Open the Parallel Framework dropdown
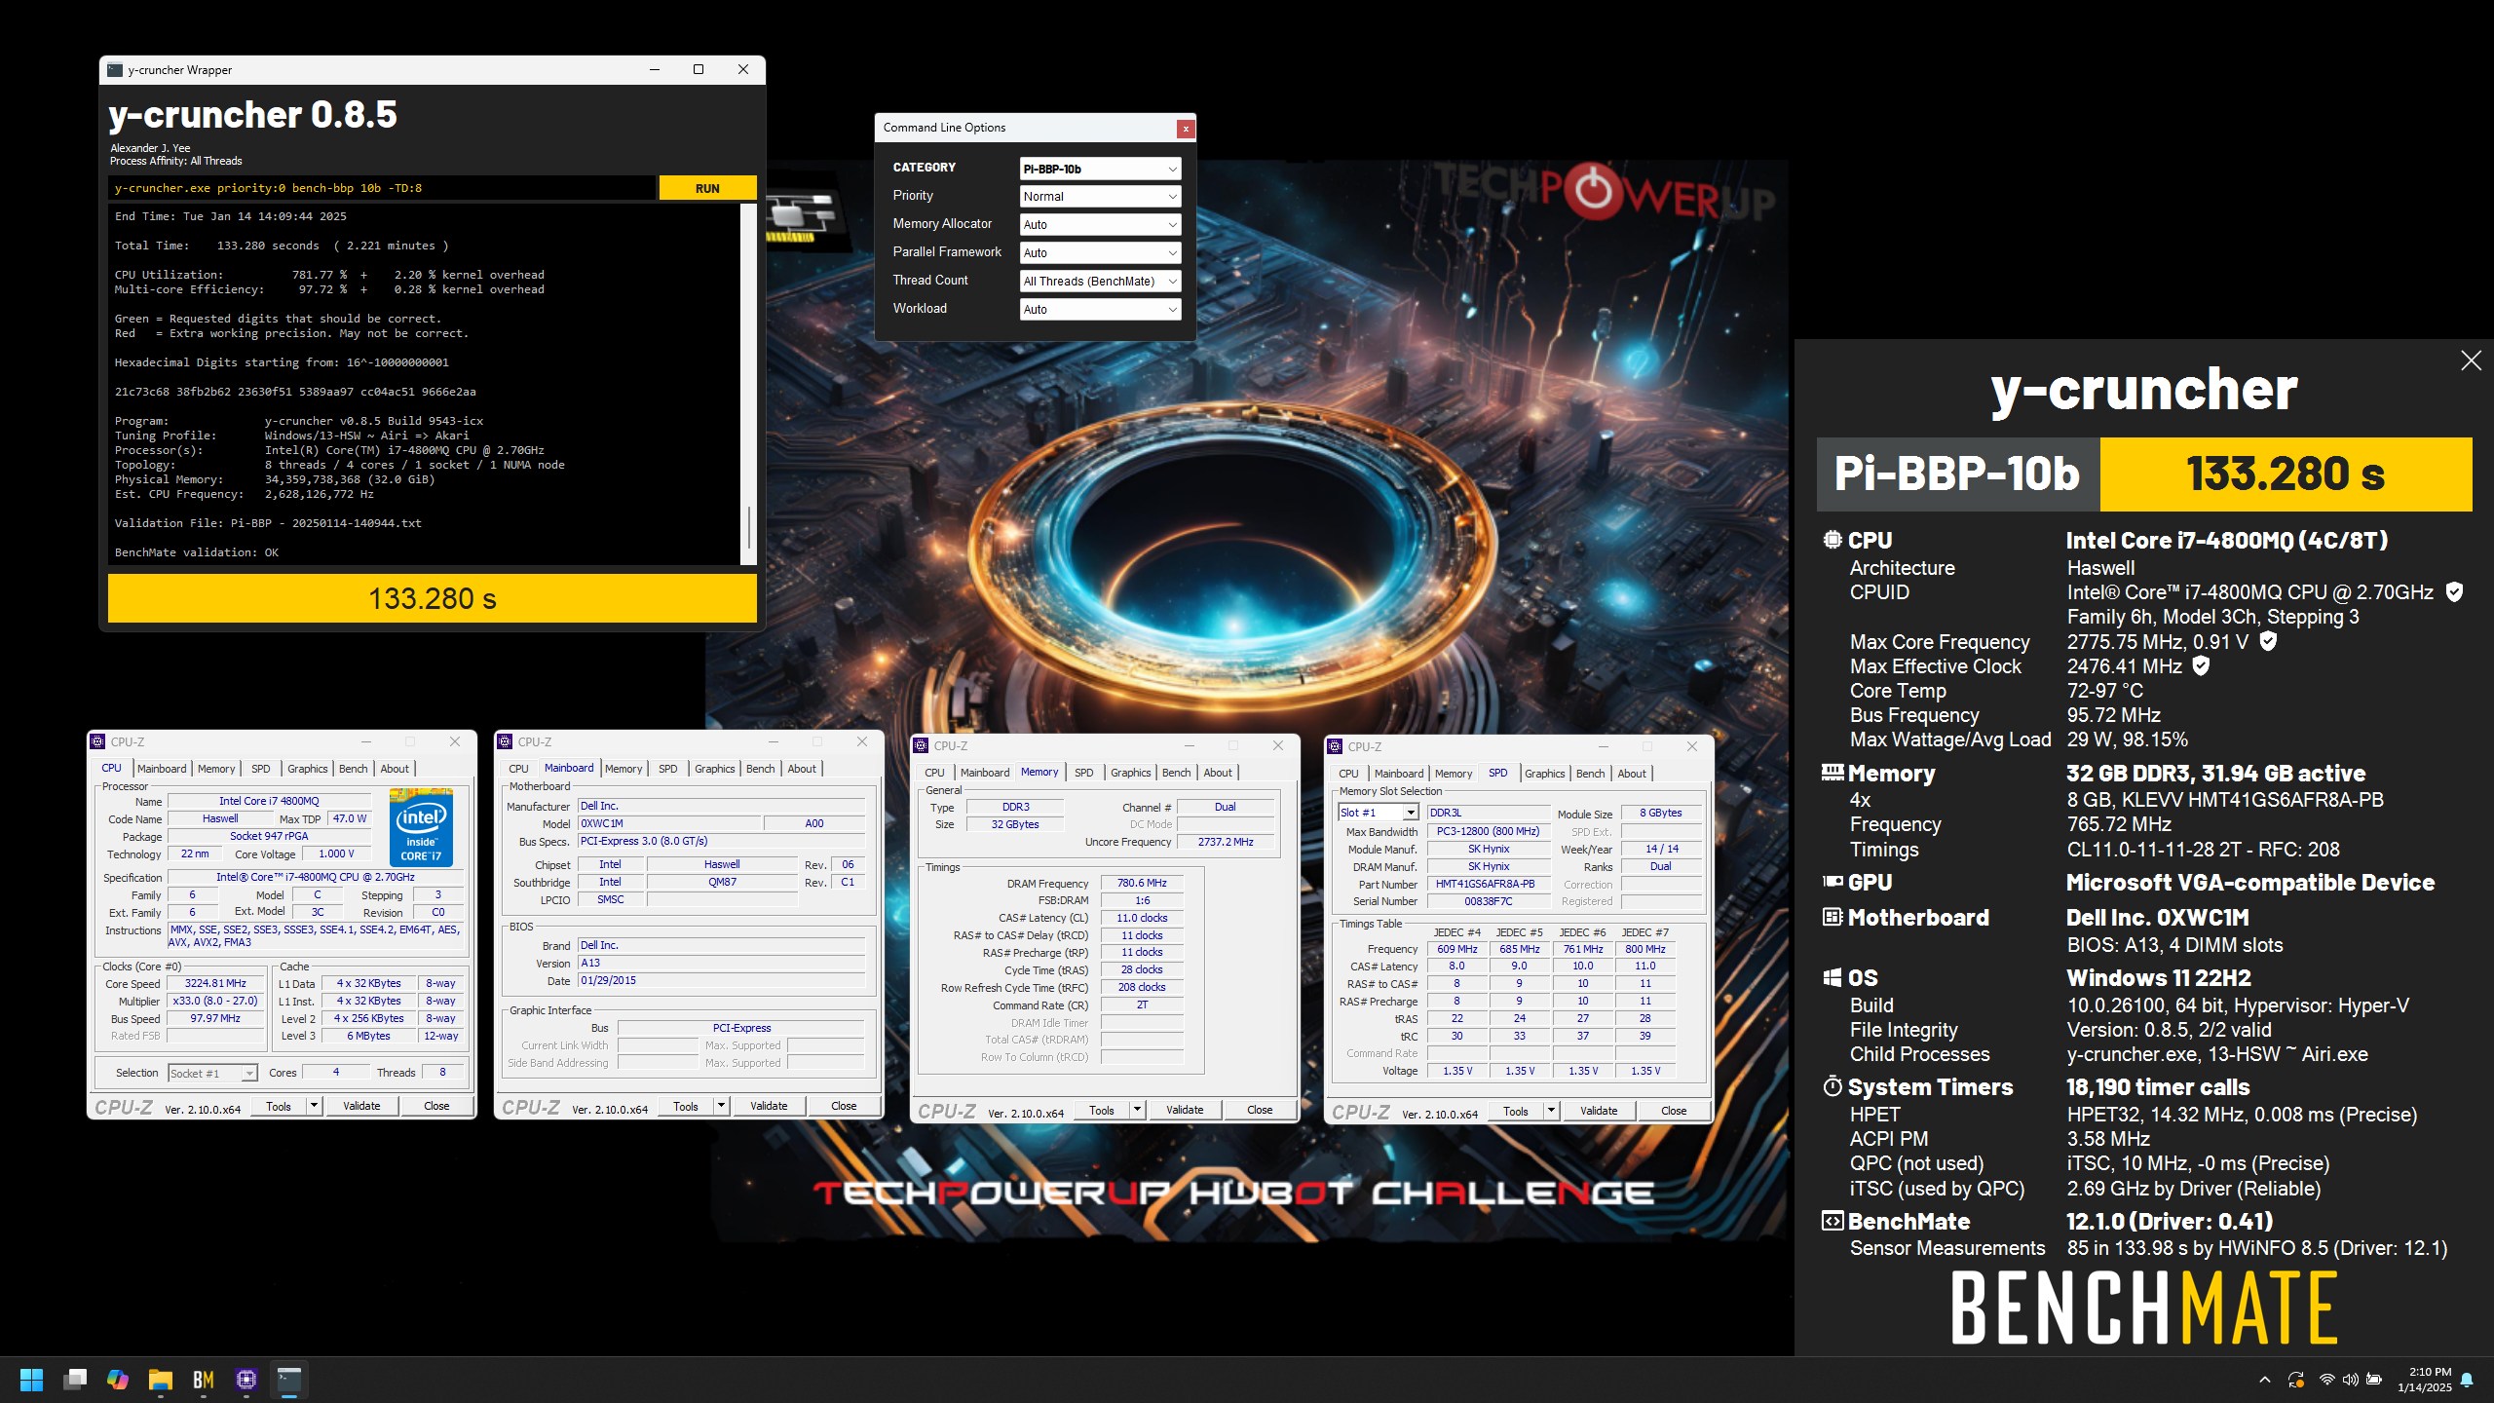The height and width of the screenshot is (1403, 2494). tap(1100, 253)
